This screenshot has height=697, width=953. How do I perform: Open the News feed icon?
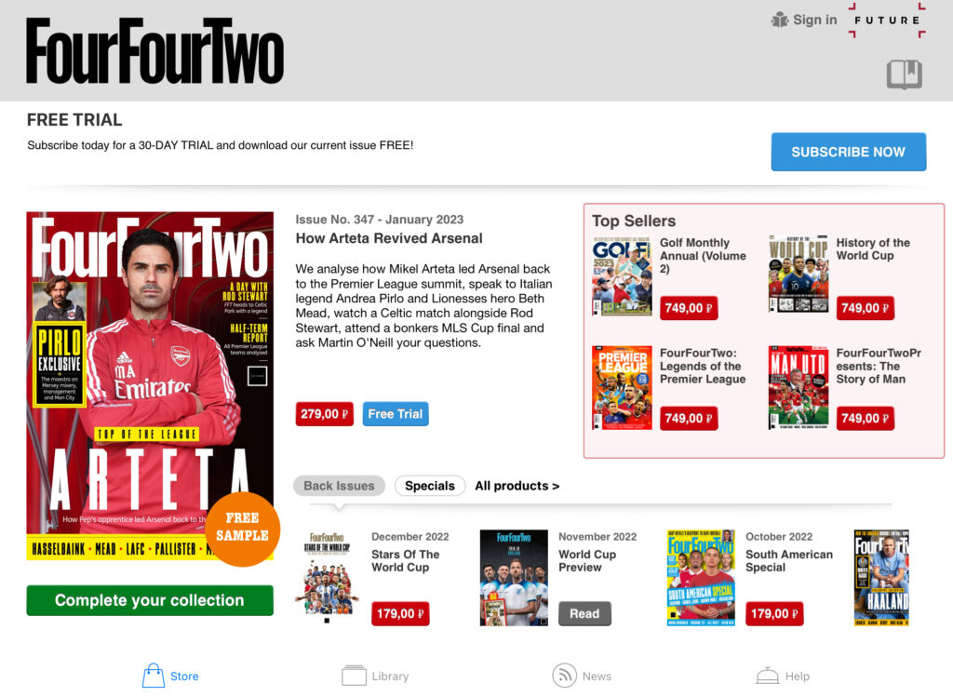pyautogui.click(x=564, y=675)
